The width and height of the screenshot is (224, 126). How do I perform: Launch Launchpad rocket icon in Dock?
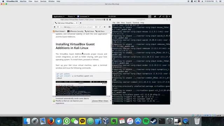pyautogui.click(x=35, y=121)
